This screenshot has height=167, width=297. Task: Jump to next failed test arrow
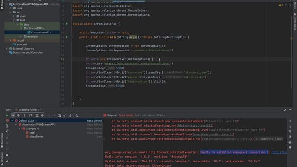pyautogui.click(x=54, y=116)
